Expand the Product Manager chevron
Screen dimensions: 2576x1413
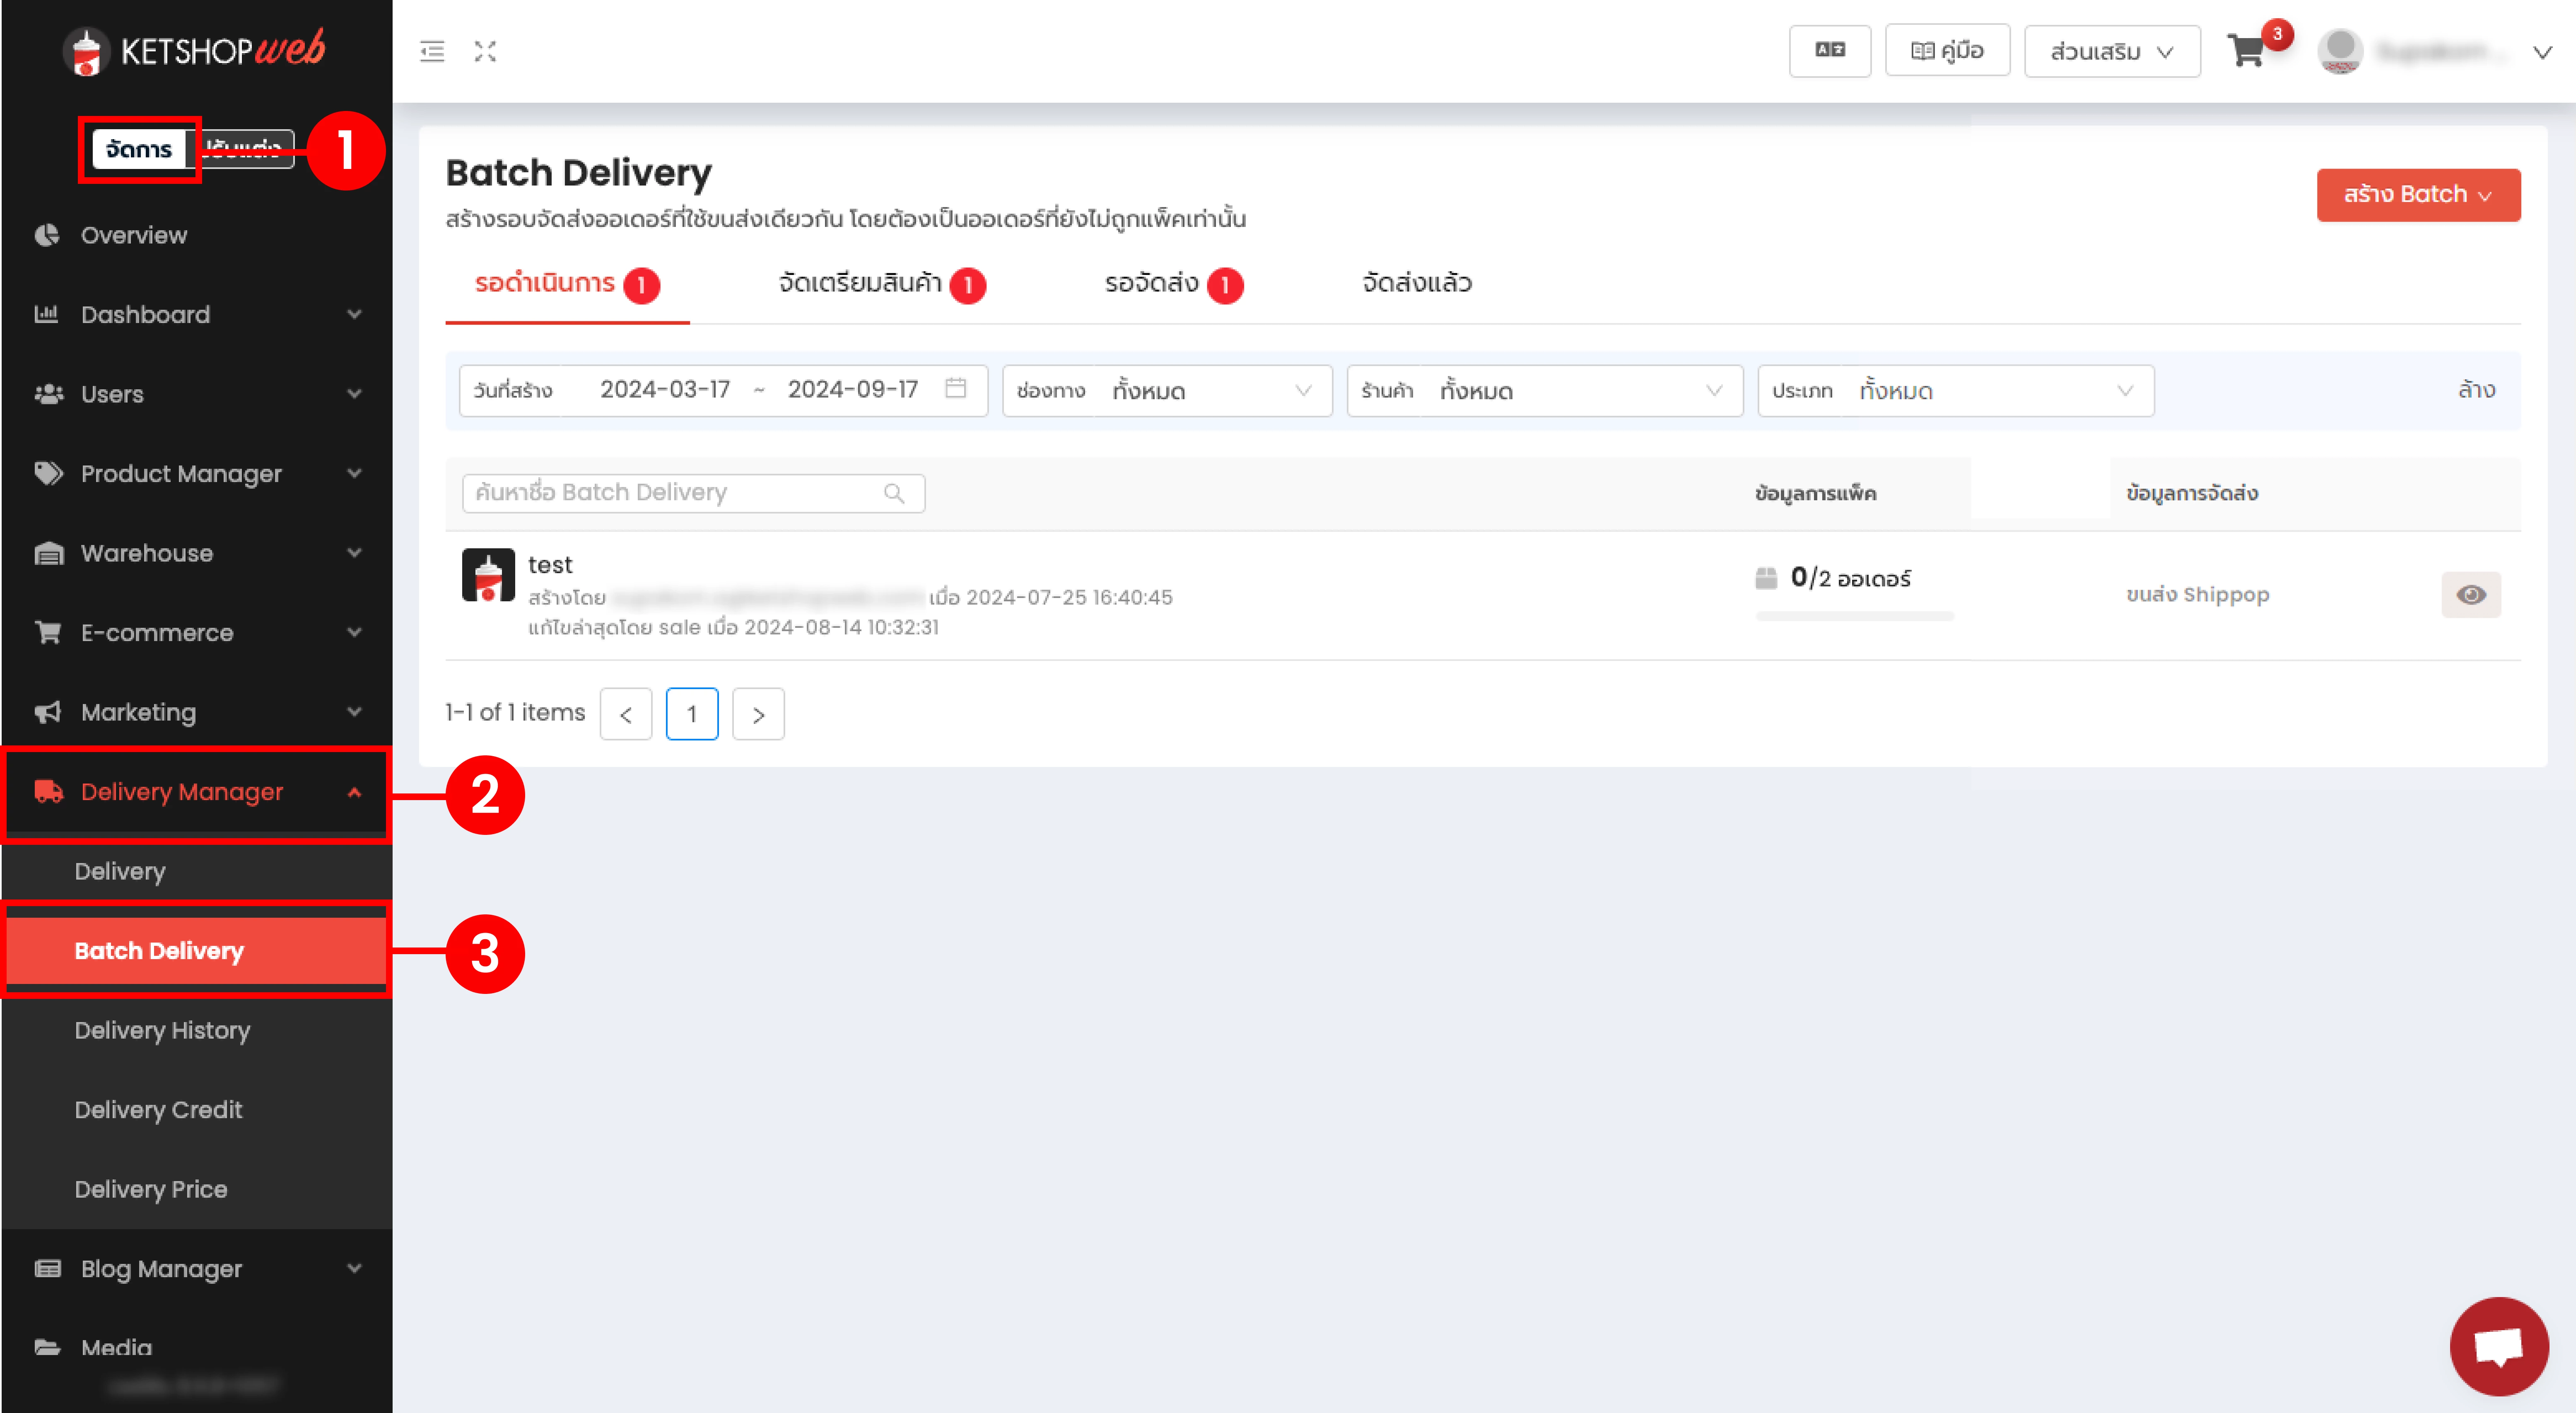(x=354, y=473)
